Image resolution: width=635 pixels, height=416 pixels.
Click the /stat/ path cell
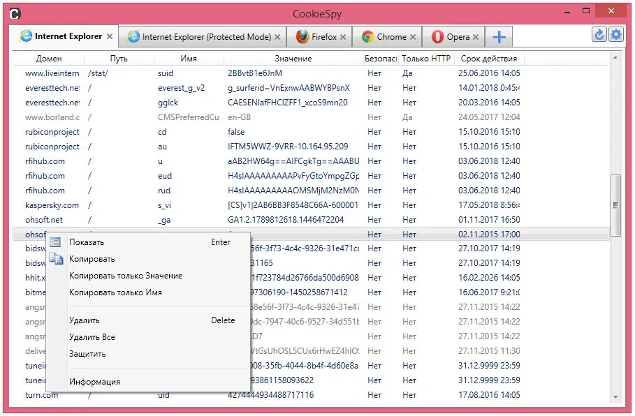point(98,73)
